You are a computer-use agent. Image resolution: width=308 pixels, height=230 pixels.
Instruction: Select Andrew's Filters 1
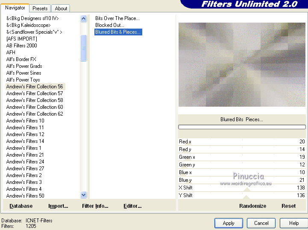point(24,148)
